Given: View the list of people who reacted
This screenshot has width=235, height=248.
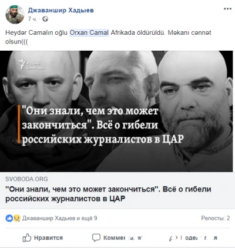Looking at the screenshot, I should (60, 218).
